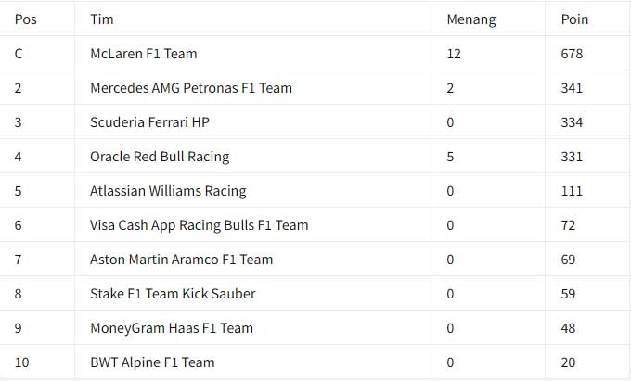
Task: Choose Aston Martin Aramco F1 Team
Action: pyautogui.click(x=182, y=260)
